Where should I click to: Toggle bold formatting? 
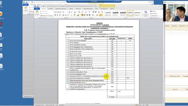[x=55, y=15]
